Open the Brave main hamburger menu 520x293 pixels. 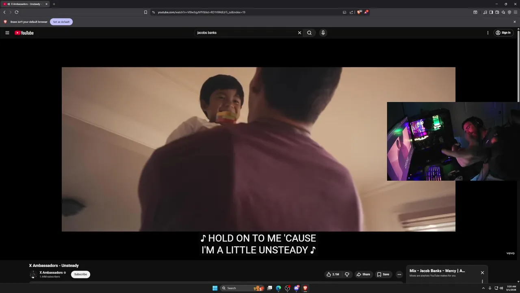(x=516, y=12)
